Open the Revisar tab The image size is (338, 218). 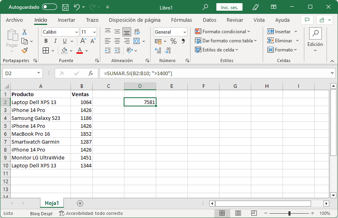[x=235, y=20]
